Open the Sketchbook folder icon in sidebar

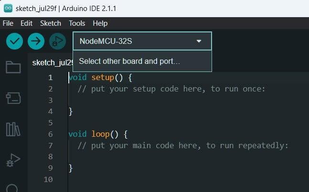13,67
